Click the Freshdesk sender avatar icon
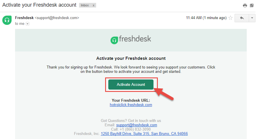Viewport: 256px width, 139px height. [7, 20]
